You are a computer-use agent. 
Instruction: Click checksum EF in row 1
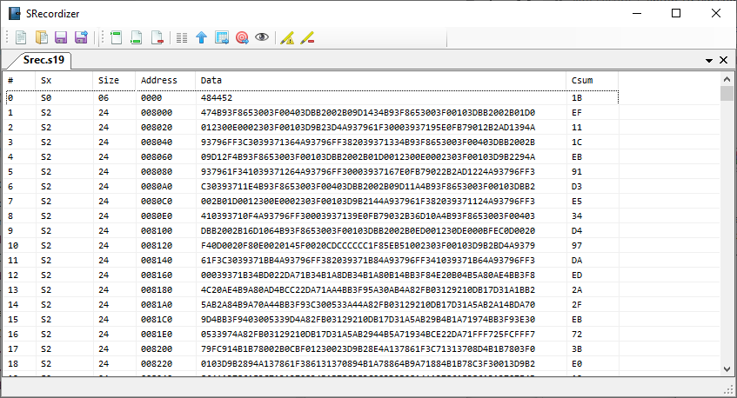pos(577,113)
